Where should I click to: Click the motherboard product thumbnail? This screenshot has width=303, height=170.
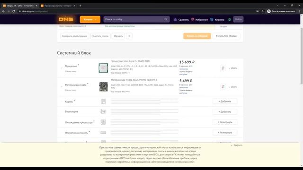point(103,87)
